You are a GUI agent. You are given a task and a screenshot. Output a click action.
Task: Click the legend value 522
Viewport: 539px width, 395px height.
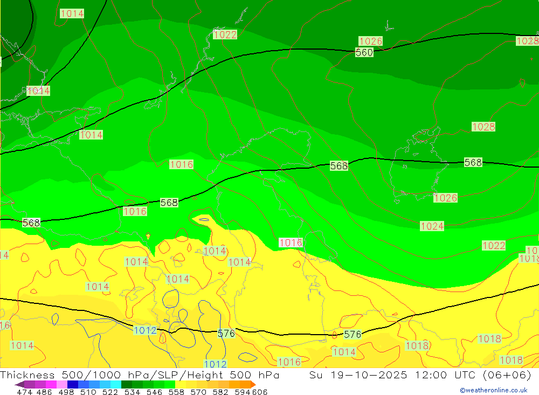(110, 392)
